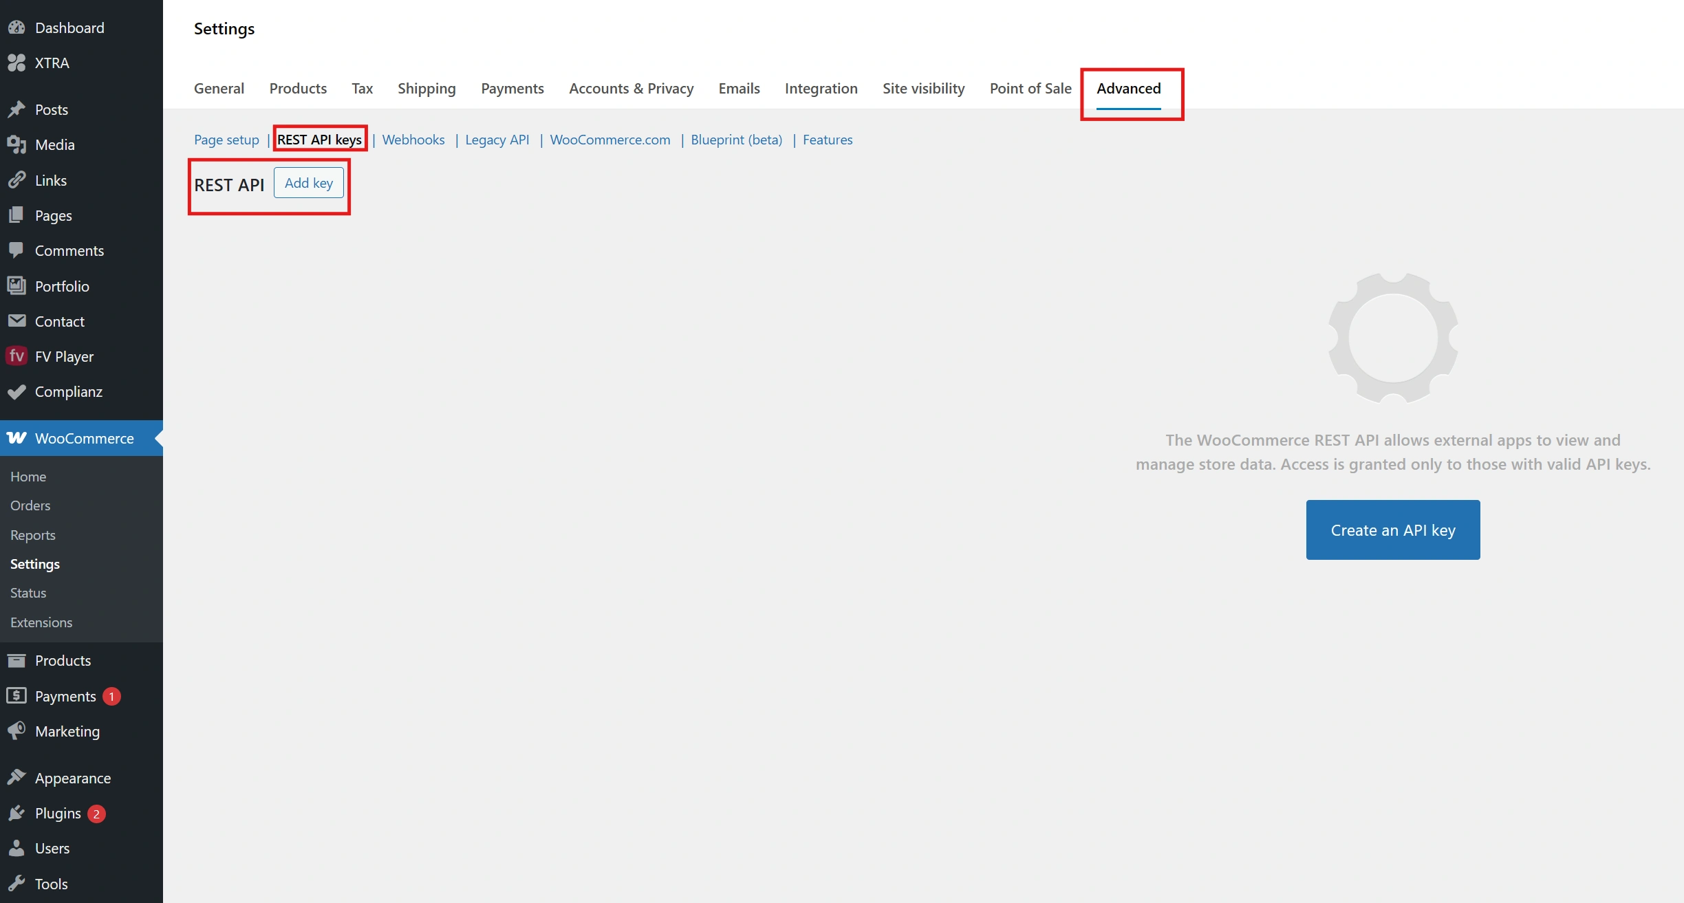The image size is (1684, 903).
Task: Open the WordPress Dashboard
Action: (x=69, y=28)
